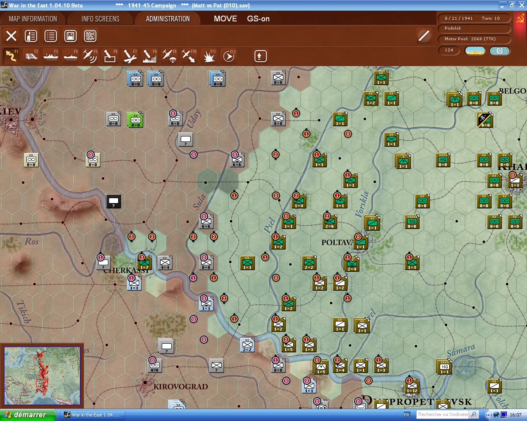Select the F1 Move mode icon

pyautogui.click(x=11, y=56)
